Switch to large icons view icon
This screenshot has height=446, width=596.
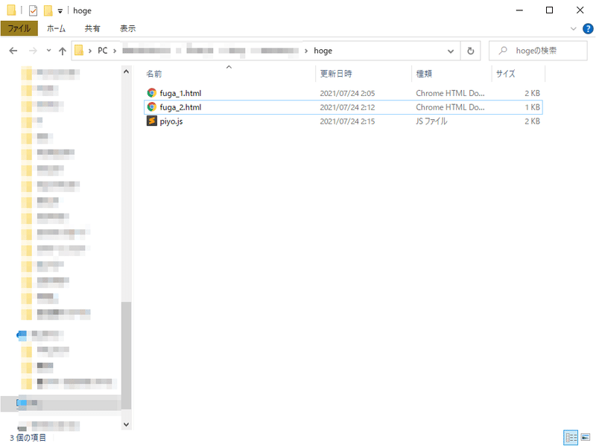click(x=586, y=437)
